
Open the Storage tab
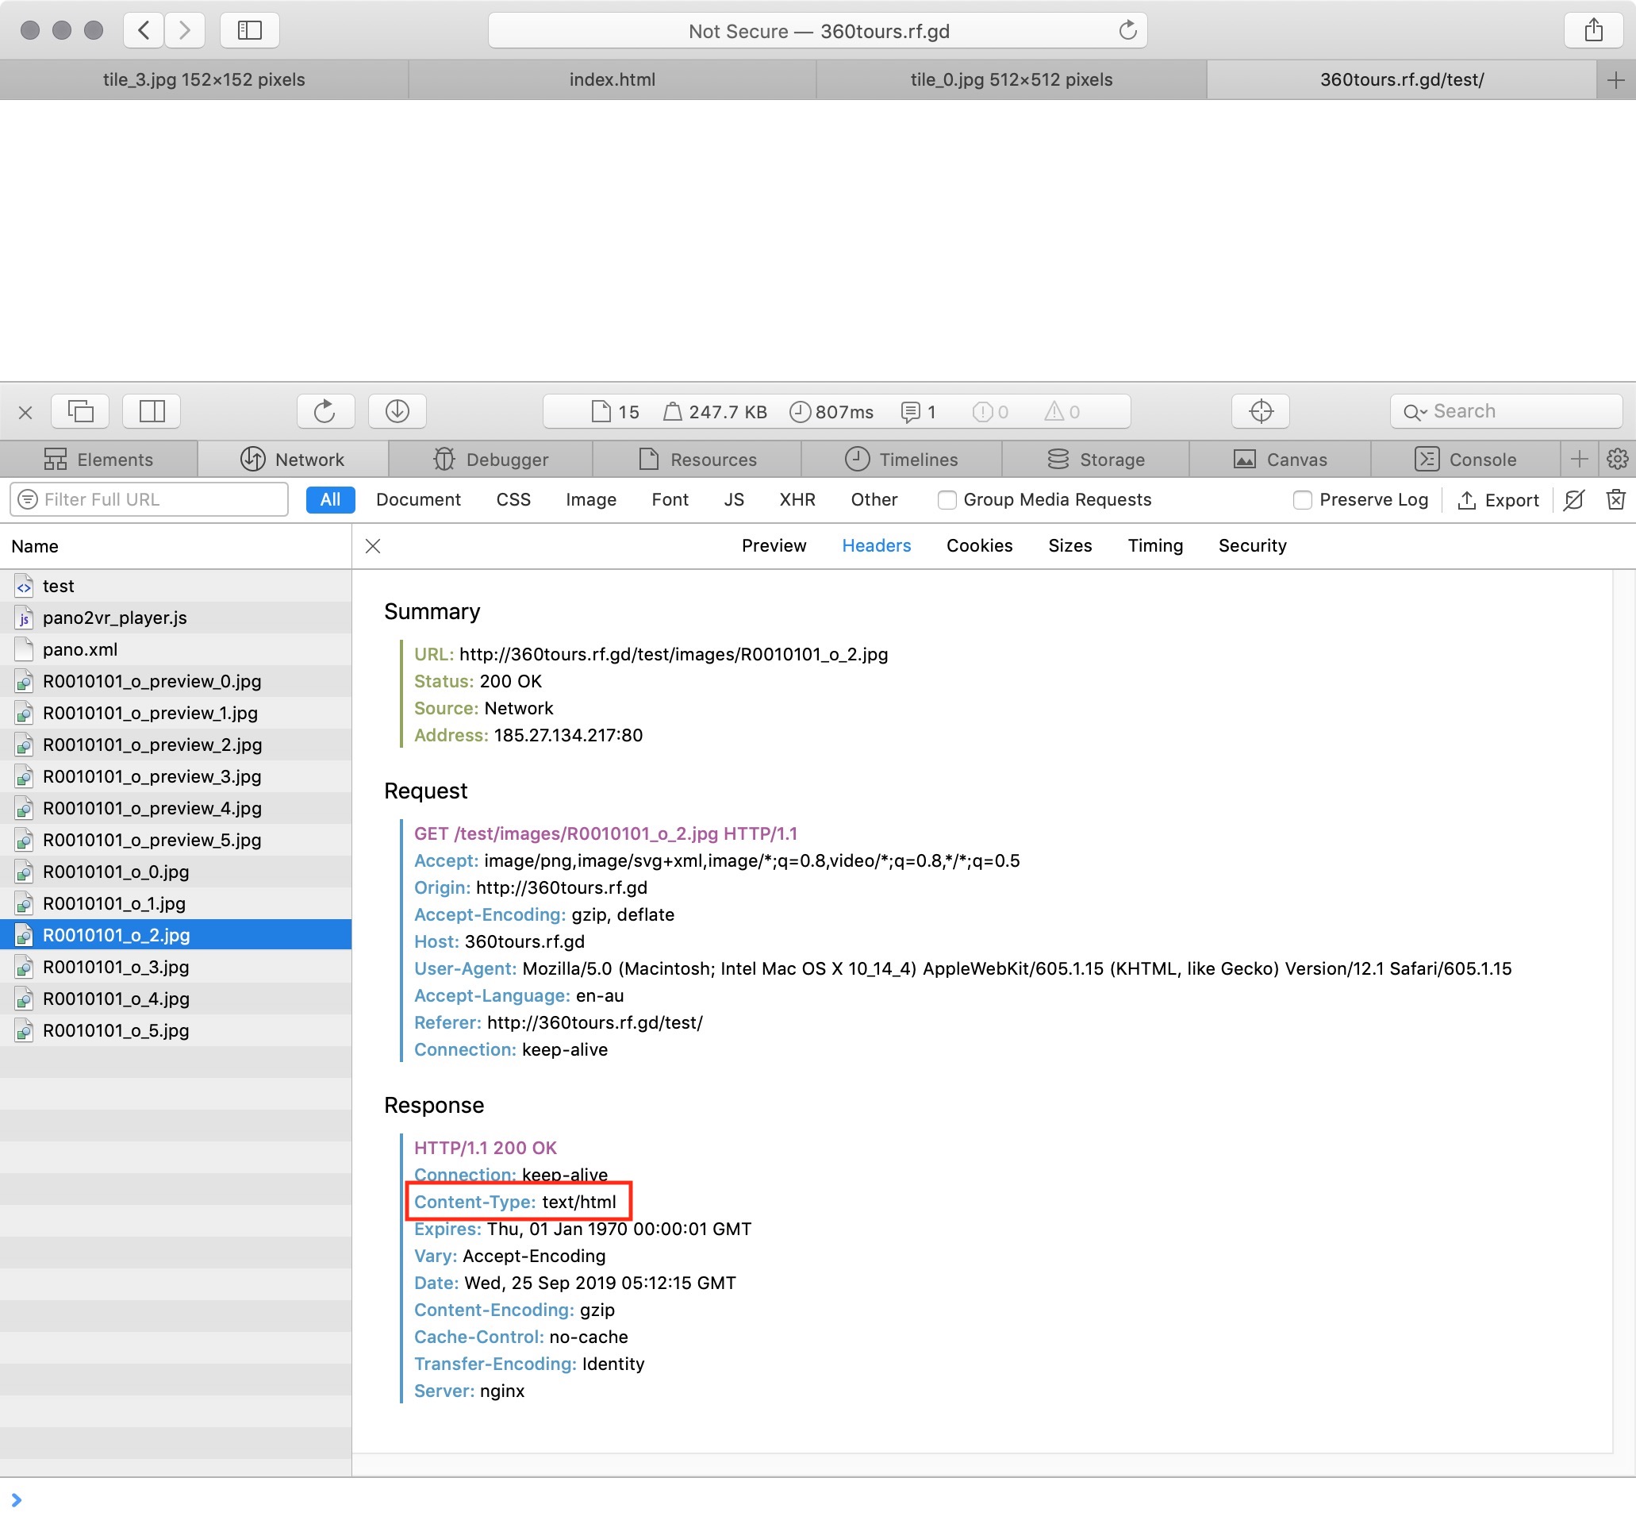[x=1096, y=460]
